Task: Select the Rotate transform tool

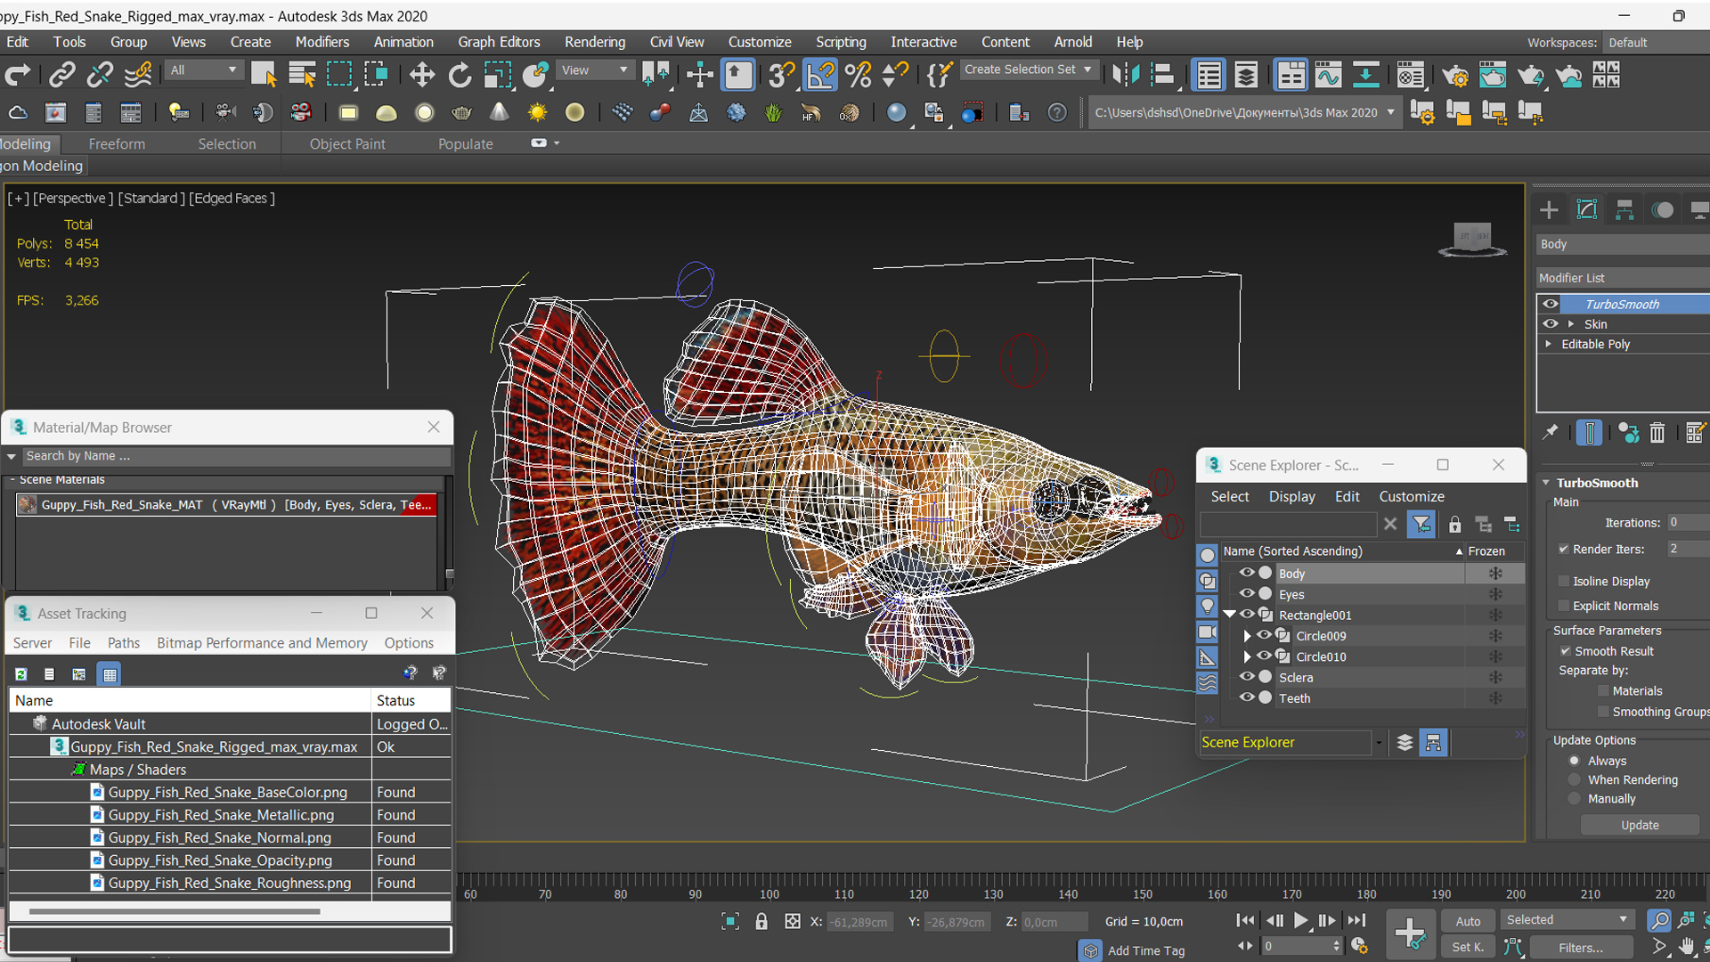Action: (x=460, y=76)
